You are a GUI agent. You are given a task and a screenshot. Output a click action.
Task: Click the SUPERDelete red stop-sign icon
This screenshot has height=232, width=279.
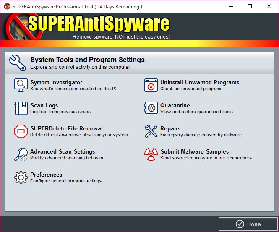21,131
